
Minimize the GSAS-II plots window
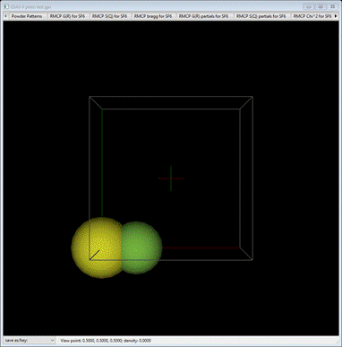[309, 6]
